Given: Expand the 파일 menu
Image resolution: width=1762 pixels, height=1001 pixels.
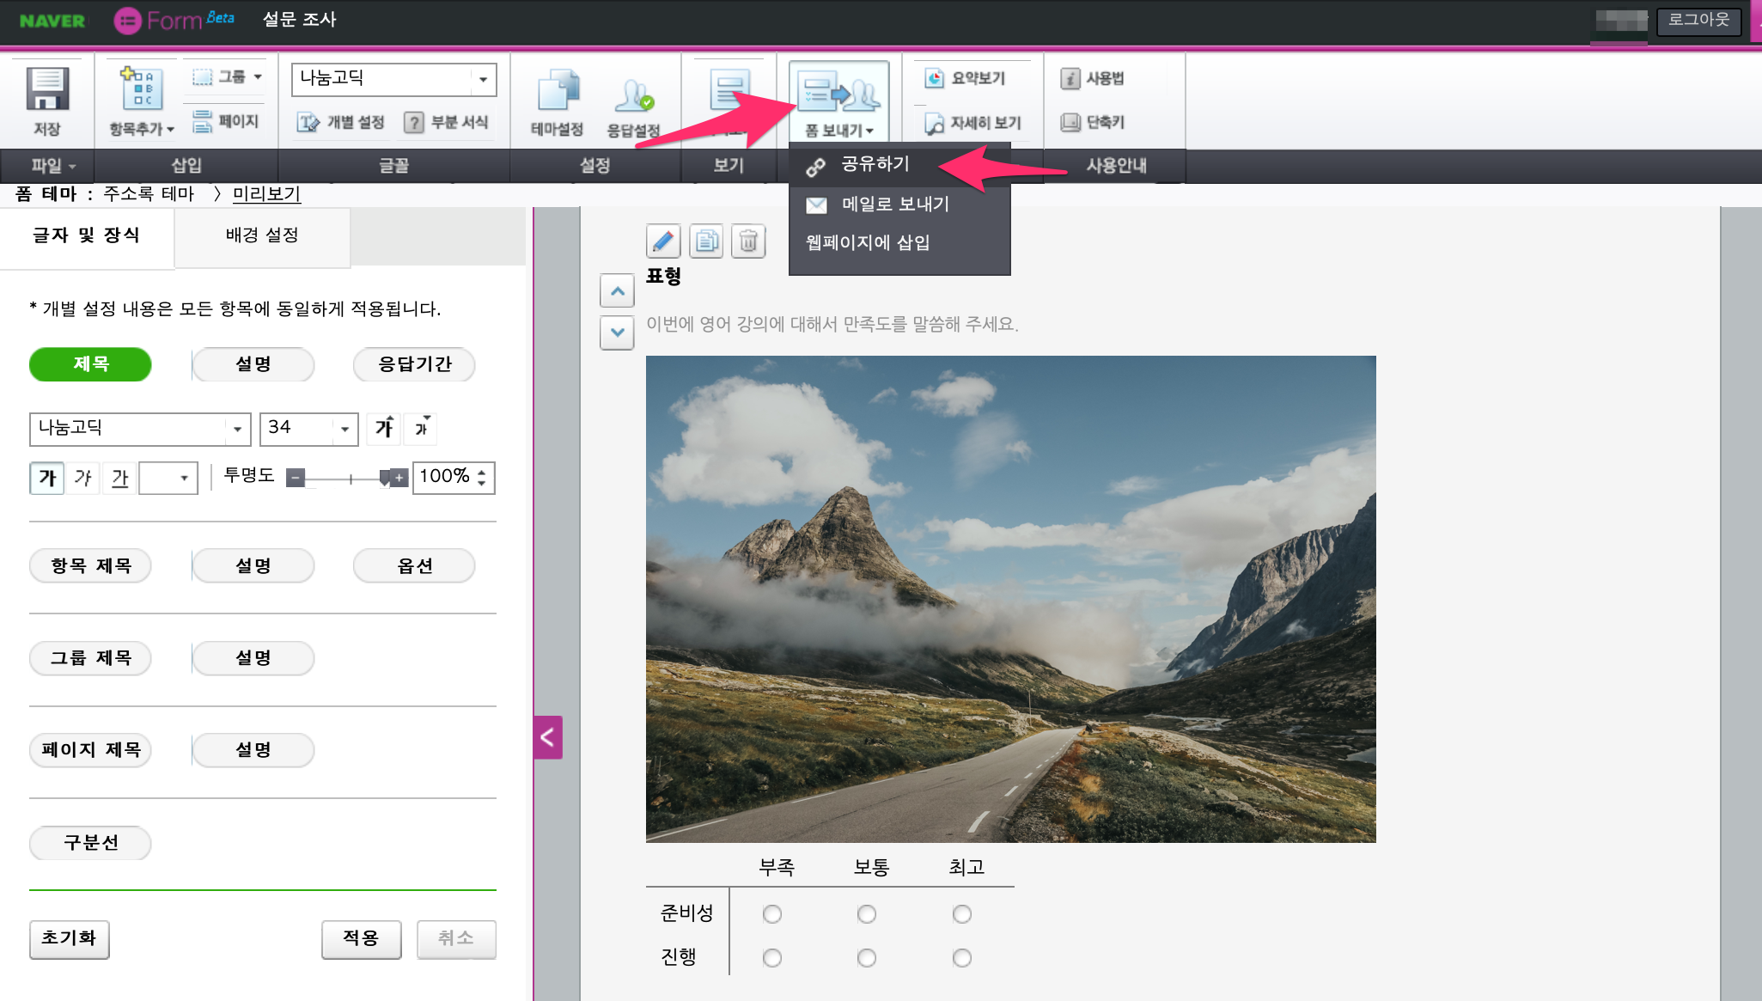Looking at the screenshot, I should pos(54,166).
